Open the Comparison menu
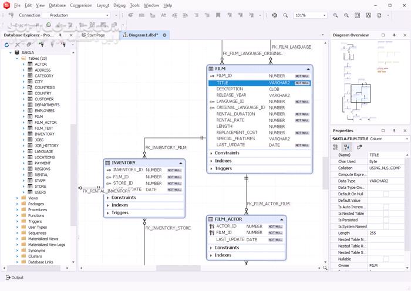This screenshot has height=291, width=411. click(81, 5)
